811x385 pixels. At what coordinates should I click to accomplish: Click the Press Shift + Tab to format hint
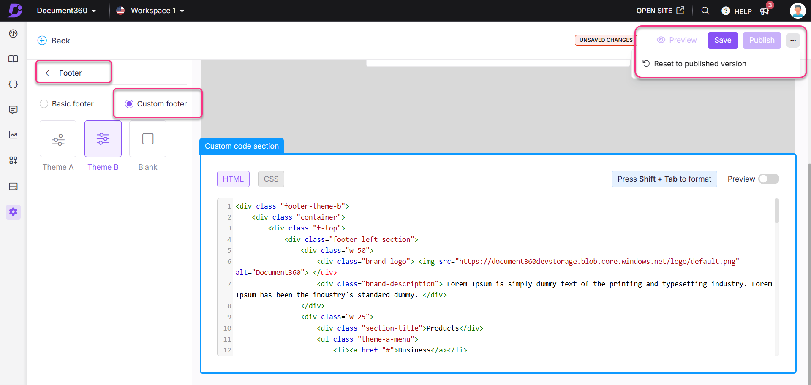pos(664,179)
